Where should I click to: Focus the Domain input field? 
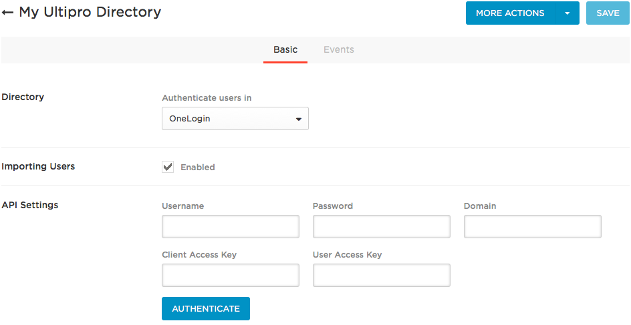coord(532,227)
